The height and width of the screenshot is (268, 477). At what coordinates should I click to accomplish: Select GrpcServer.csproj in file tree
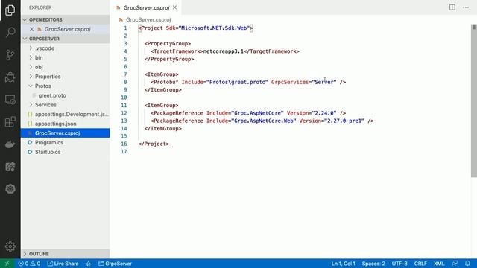(65, 133)
